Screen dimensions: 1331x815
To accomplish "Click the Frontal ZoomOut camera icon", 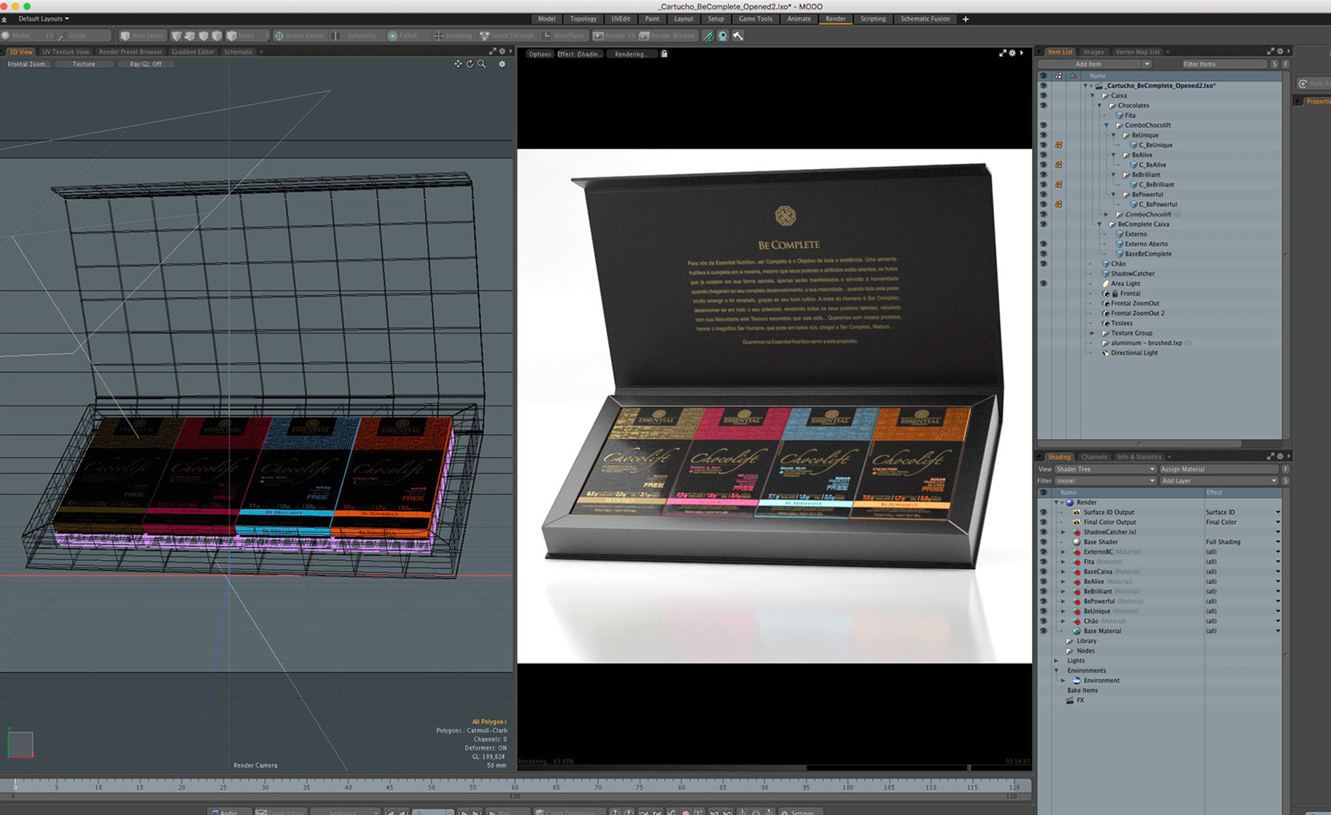I will click(1105, 303).
